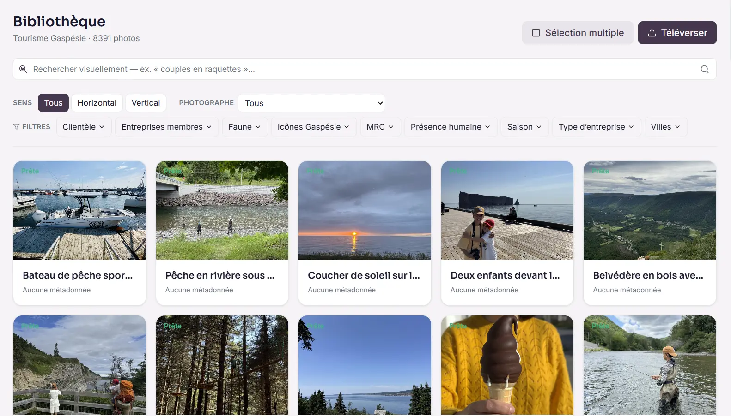Click "Aucune métadonnée" under Bateau de pêche card

(57, 290)
